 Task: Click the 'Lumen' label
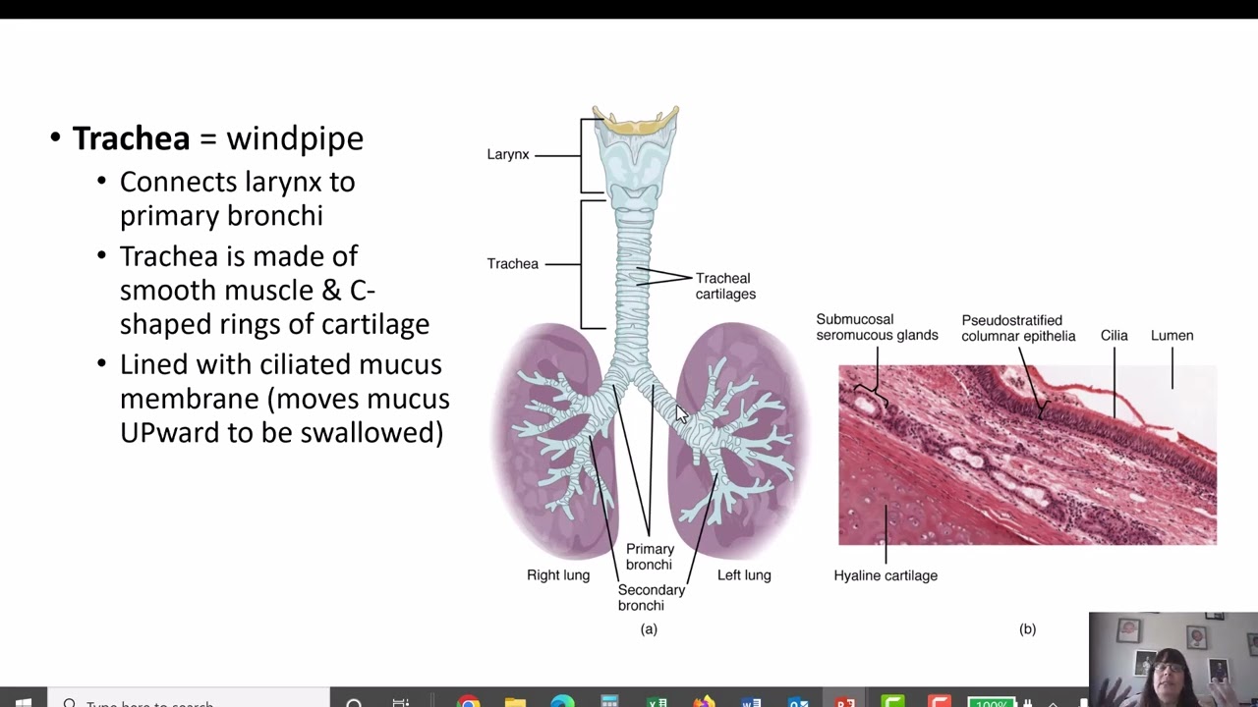[1172, 336]
